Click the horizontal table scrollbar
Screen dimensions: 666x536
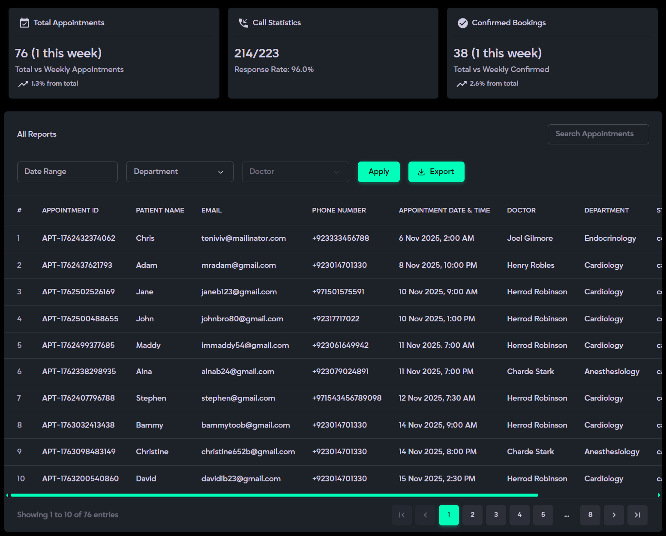click(x=274, y=495)
